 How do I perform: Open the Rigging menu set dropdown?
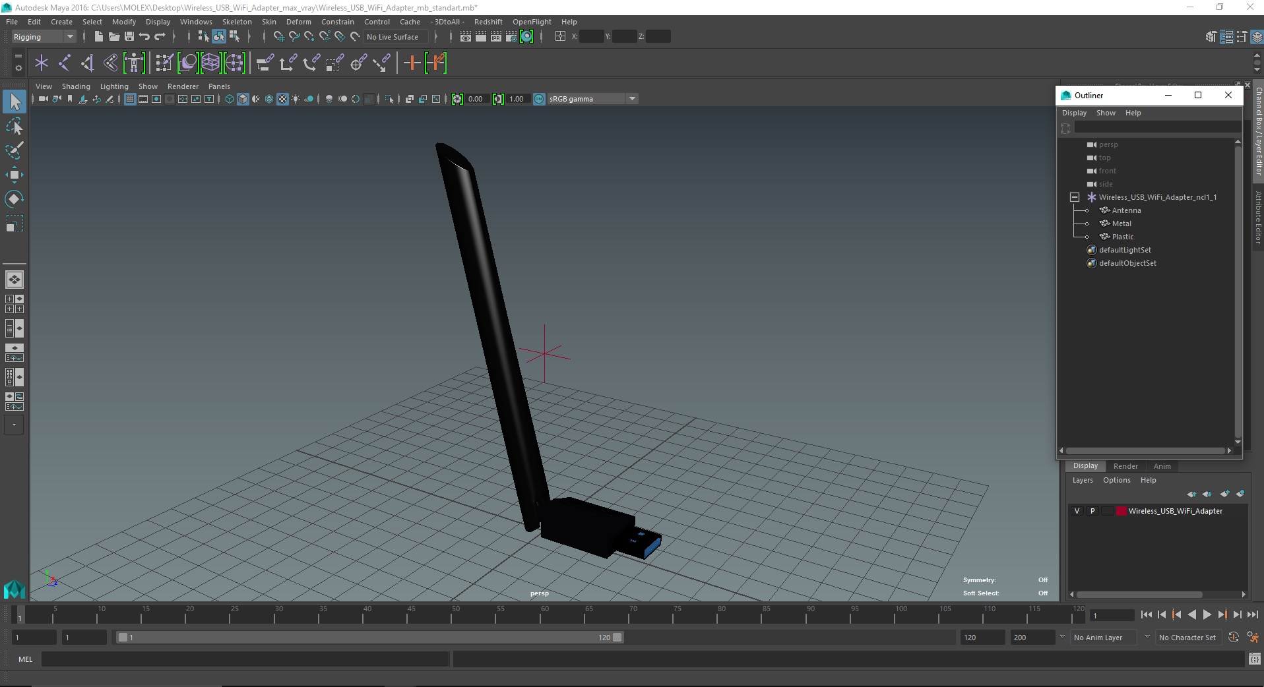44,37
